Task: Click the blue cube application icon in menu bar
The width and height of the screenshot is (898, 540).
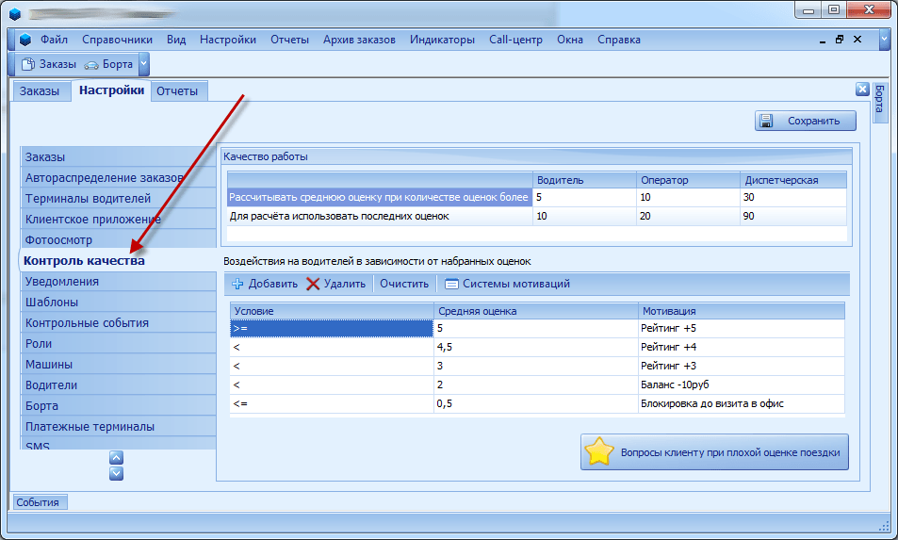Action: (25, 40)
